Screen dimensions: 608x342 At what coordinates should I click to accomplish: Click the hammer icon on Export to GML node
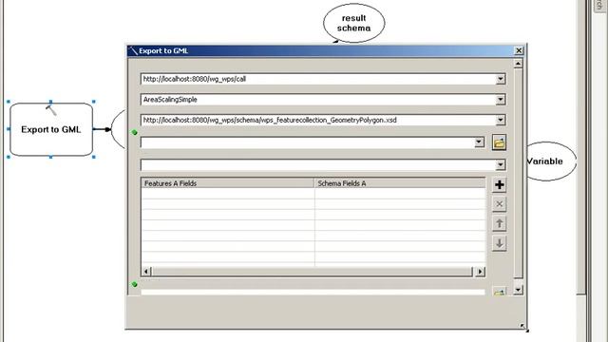pos(51,110)
